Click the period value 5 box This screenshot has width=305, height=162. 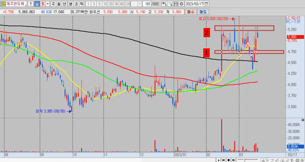click(43, 4)
